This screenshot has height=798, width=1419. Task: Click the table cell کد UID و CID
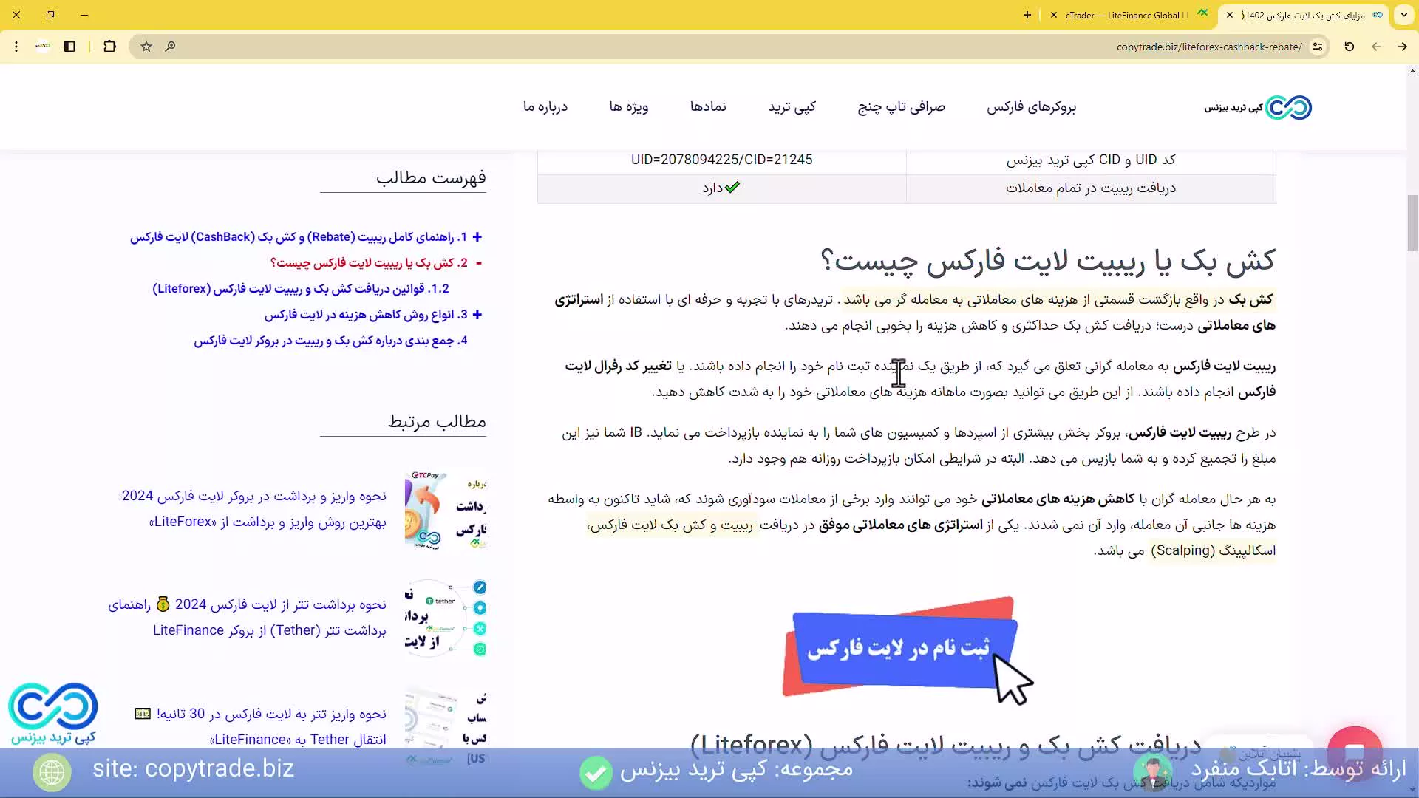[1090, 160]
